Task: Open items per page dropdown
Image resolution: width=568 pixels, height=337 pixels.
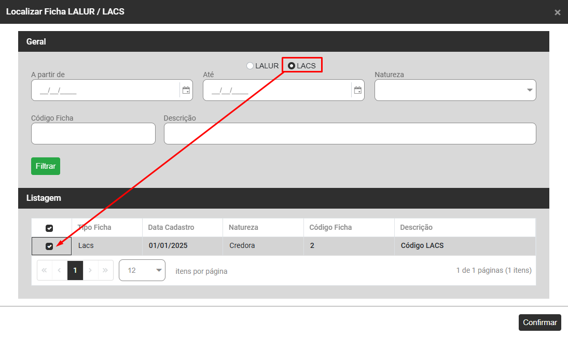Action: coord(142,270)
